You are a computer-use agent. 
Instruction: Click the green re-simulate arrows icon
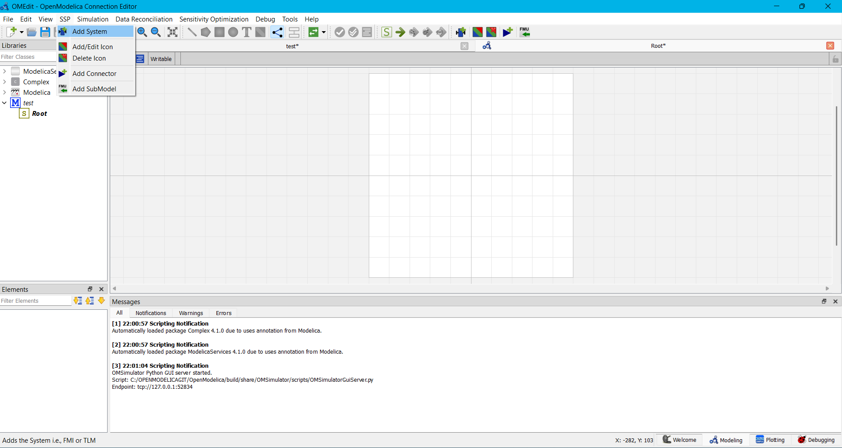click(x=313, y=32)
